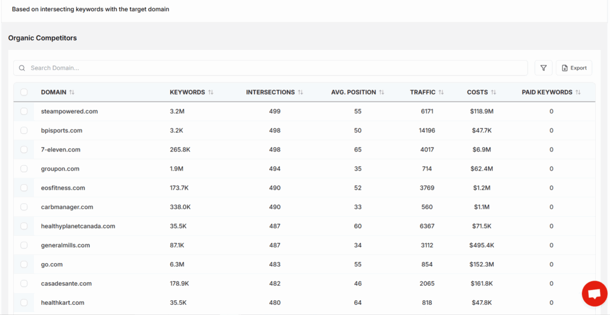Viewport: 610px width, 315px height.
Task: Click the 265.8K keywords value
Action: tap(180, 149)
